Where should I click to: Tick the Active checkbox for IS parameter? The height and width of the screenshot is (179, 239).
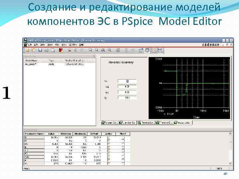(x=109, y=138)
